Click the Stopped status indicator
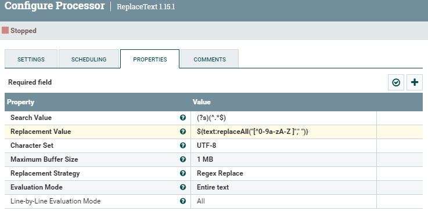This screenshot has width=428, height=211. click(x=19, y=31)
